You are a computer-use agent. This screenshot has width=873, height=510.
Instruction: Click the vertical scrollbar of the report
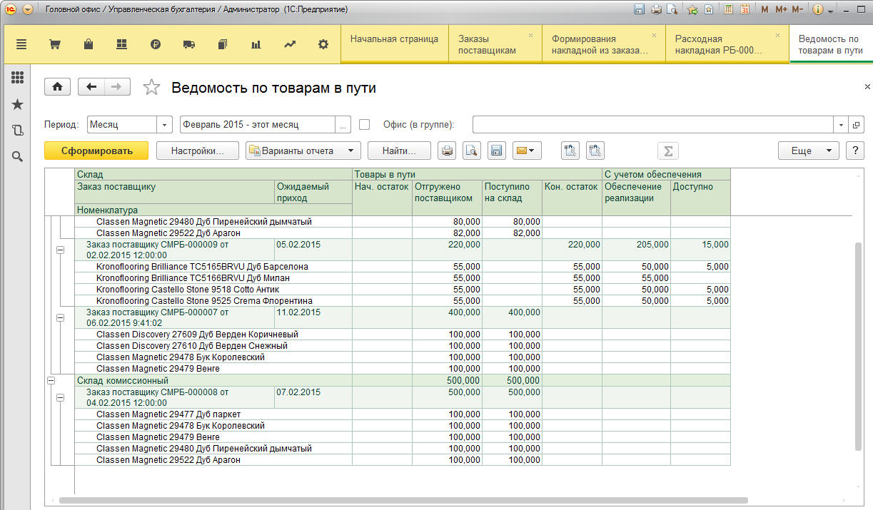tap(858, 346)
